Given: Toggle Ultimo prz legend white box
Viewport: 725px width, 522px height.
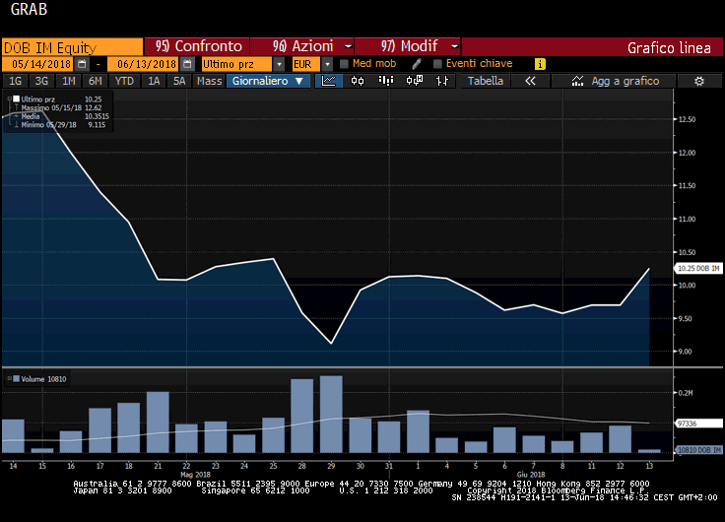Looking at the screenshot, I should pos(16,99).
